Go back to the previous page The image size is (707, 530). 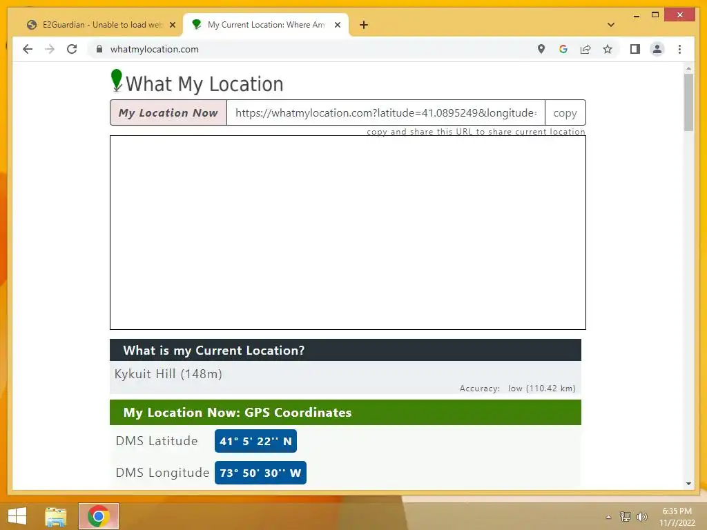coord(28,49)
